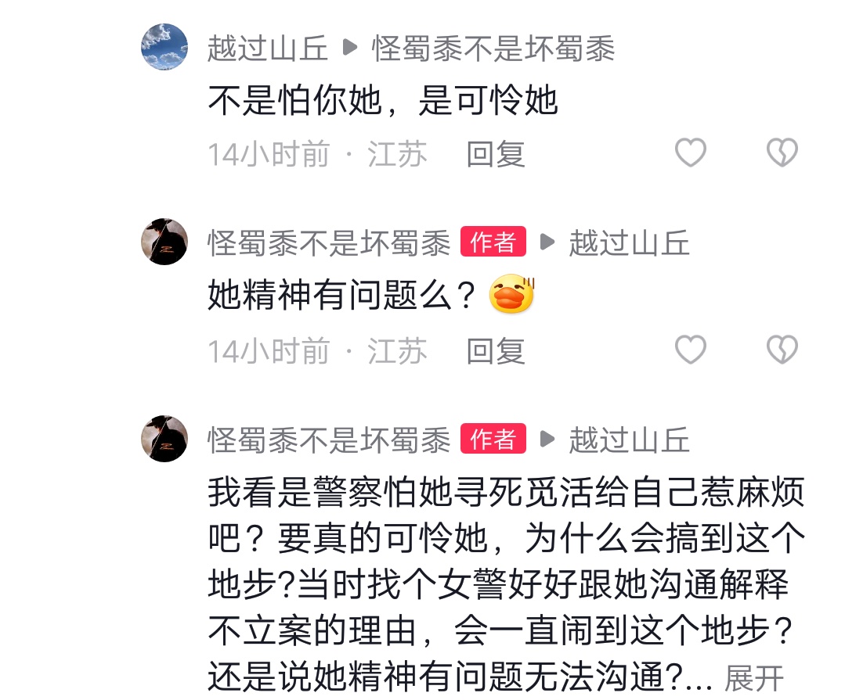This screenshot has height=700, width=845.
Task: Open 怪蜀黍不是坏蜀黍 username in third comment
Action: pos(329,440)
